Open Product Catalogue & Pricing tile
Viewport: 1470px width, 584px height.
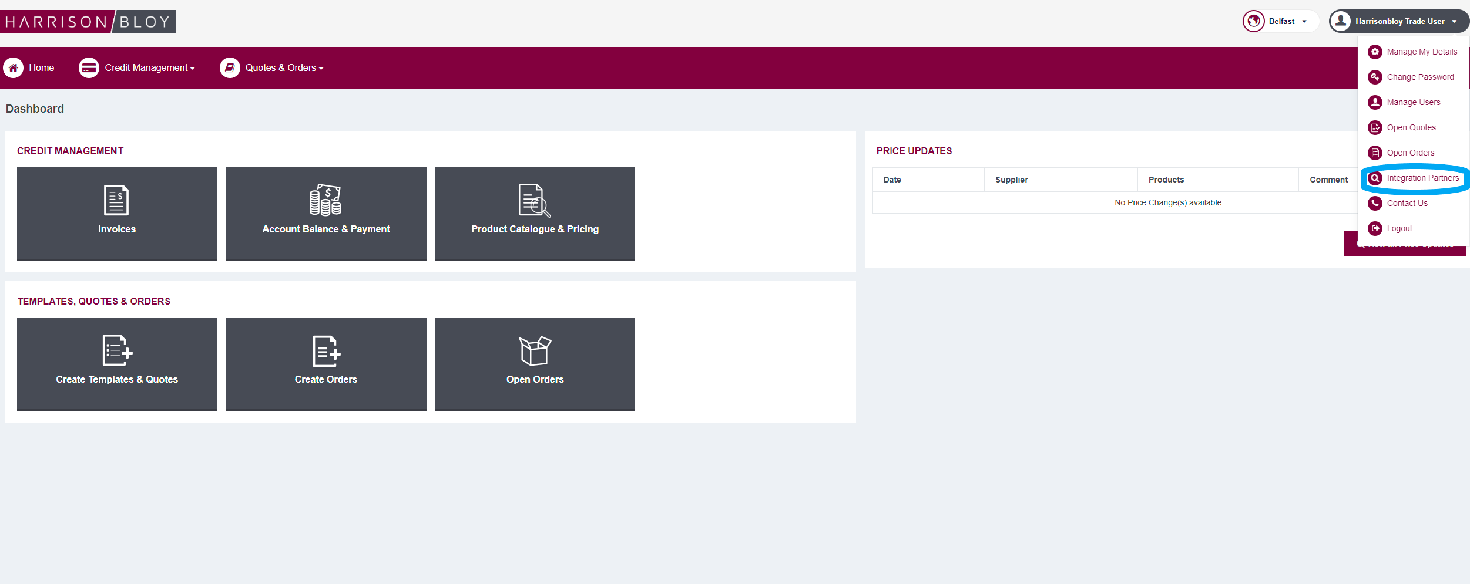[x=535, y=214]
